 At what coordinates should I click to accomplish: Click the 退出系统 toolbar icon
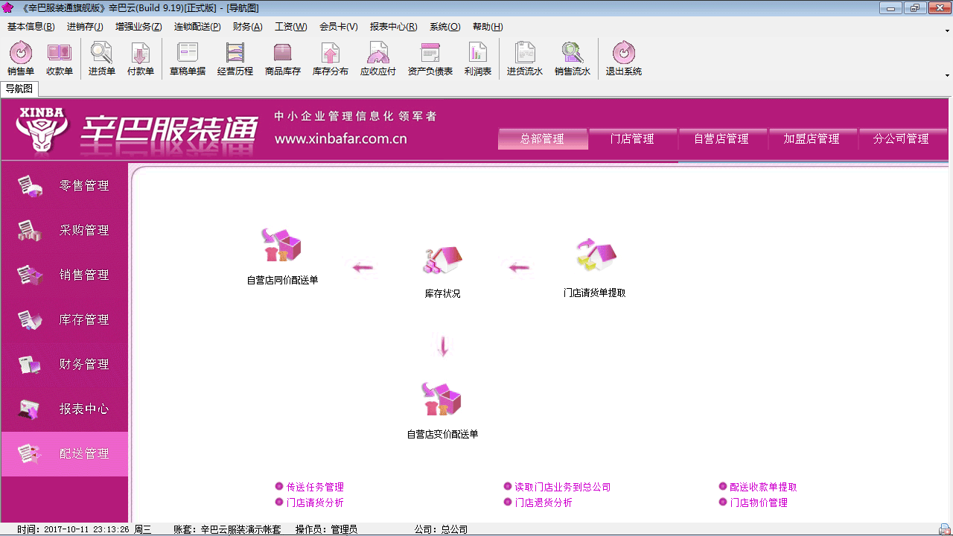(624, 59)
